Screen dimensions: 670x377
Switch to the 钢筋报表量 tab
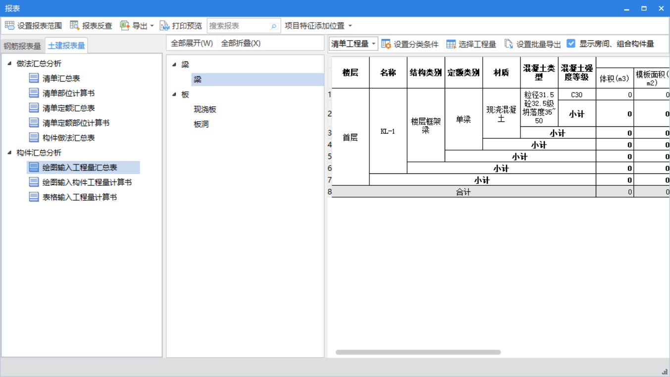point(22,46)
